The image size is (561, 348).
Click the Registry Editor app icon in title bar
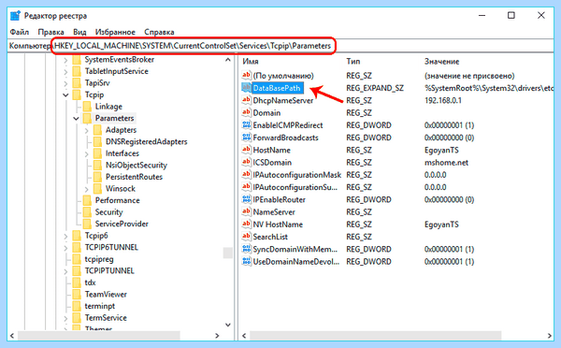(x=15, y=16)
